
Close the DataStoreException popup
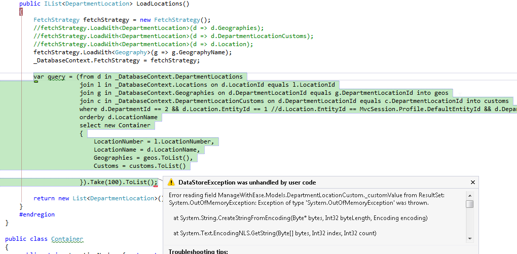(472, 183)
